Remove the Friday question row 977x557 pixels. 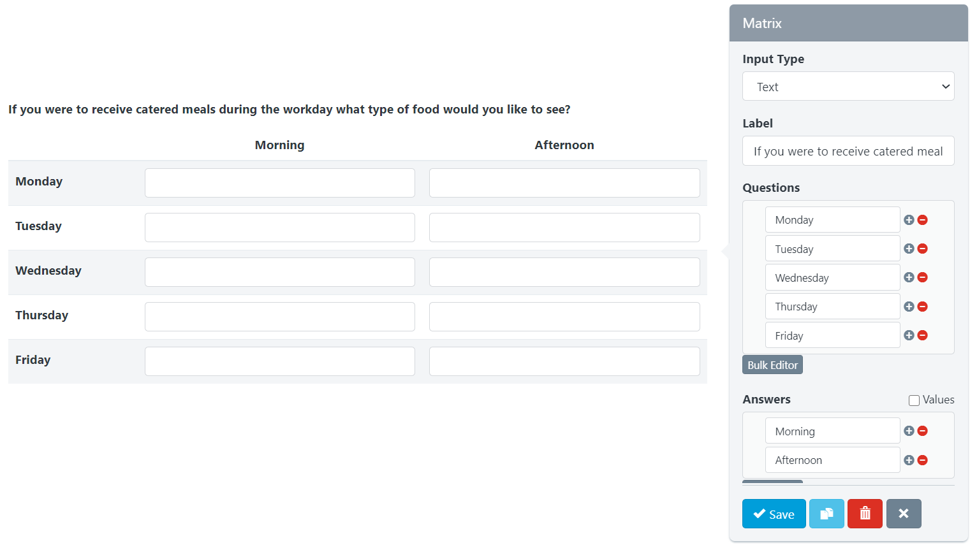click(922, 335)
